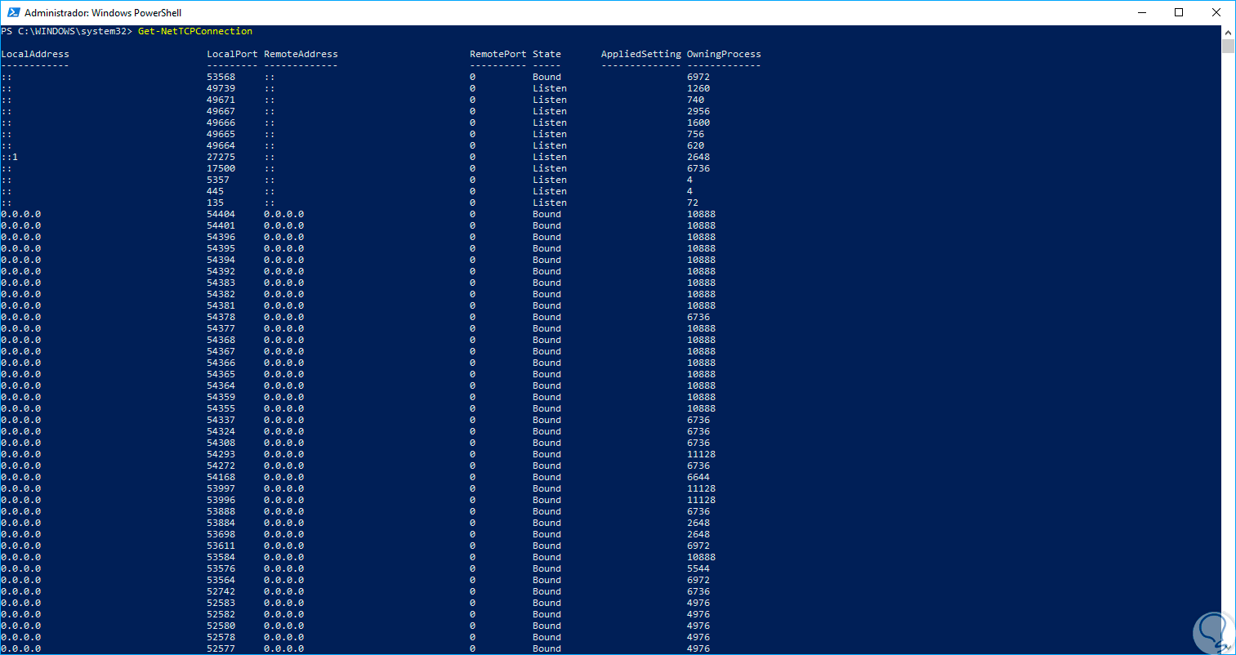This screenshot has height=655, width=1236.
Task: Click owning process 11128 in port 54293's row
Action: 701,454
